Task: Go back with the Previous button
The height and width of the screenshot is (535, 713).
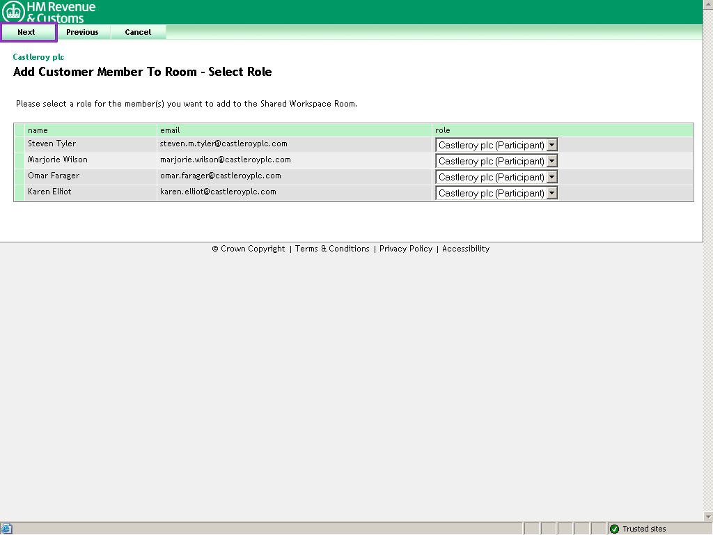Action: pyautogui.click(x=82, y=32)
